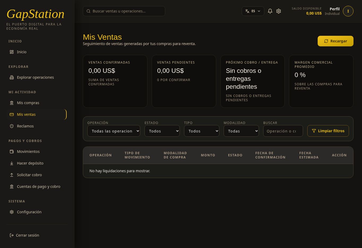Click the Monto column header

[x=208, y=155]
